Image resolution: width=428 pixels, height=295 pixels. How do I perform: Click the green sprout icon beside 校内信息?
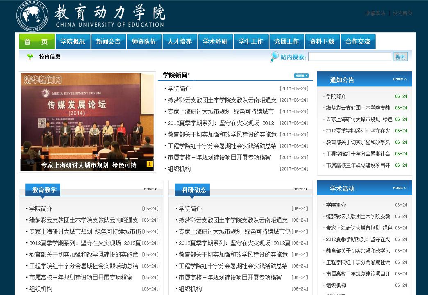(x=30, y=57)
